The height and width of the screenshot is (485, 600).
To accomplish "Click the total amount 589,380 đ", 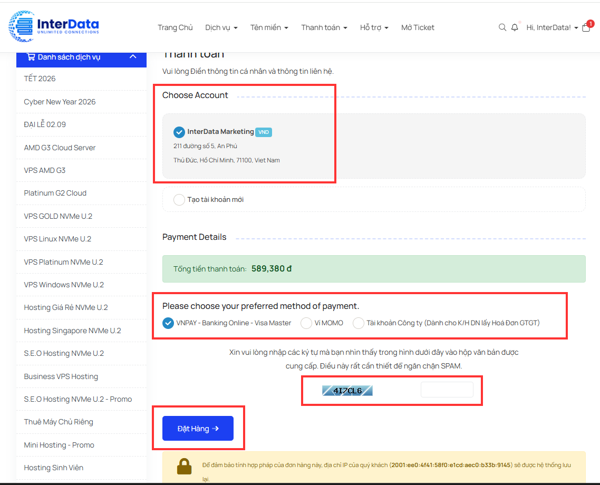I will click(272, 269).
